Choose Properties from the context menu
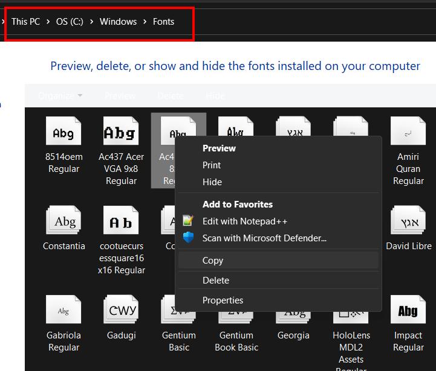Viewport: 436px width, 371px height. coord(223,300)
